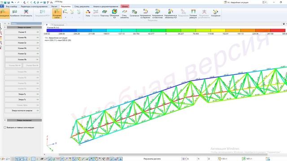Click the first icon in the bottom toolbar

2,159
